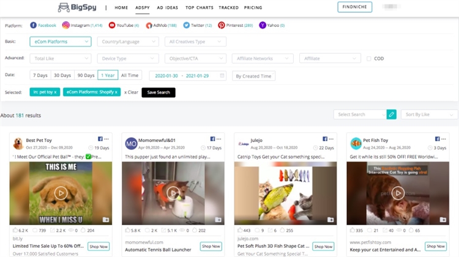
Task: Open the Total Like dropdown
Action: 61,59
